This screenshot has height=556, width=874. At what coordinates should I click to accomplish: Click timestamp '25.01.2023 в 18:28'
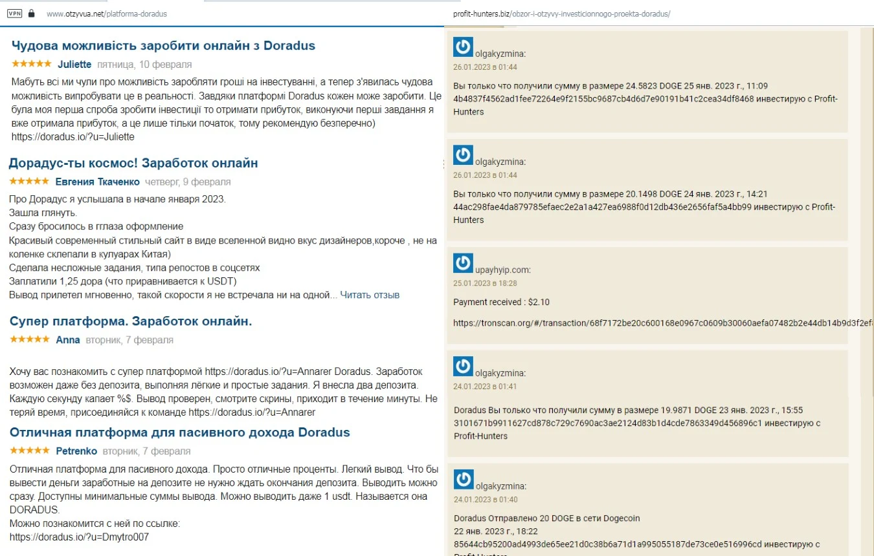coord(485,283)
